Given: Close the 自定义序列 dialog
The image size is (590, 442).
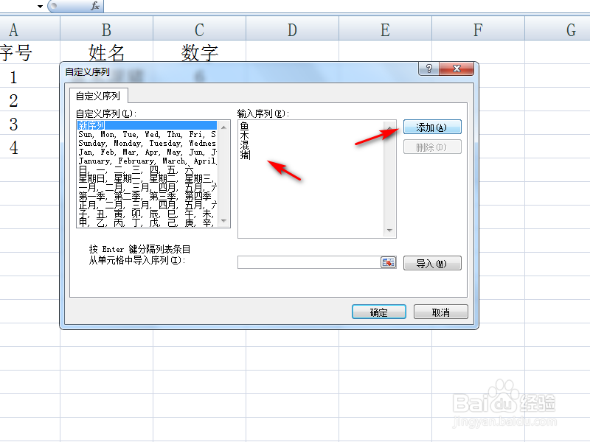Looking at the screenshot, I should (x=457, y=69).
